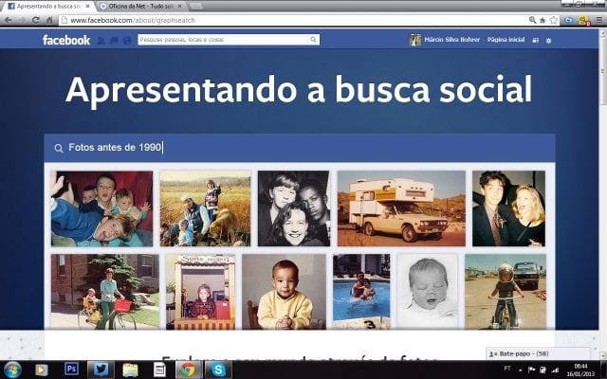Click the extension puzzle icon beside star
The width and height of the screenshot is (607, 379).
tap(543, 20)
